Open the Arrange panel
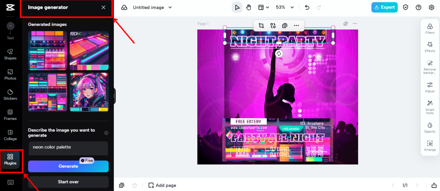 click(x=430, y=146)
